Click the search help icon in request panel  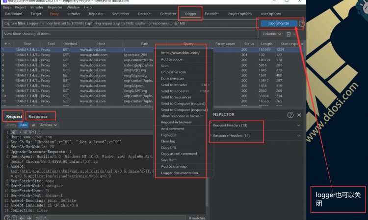(7, 218)
